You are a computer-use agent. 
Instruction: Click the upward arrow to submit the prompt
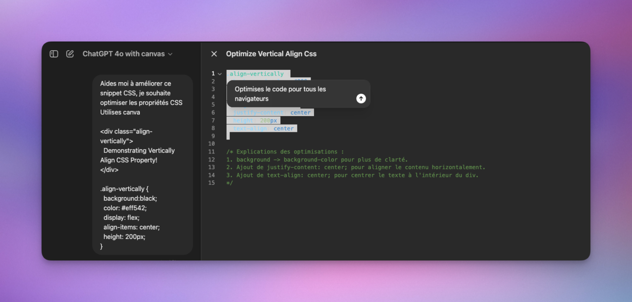coord(361,98)
